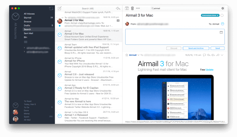Screen dimensions: 237x137
Task: Click the expand-to-window icon in quick reply box
Action: point(221,32)
